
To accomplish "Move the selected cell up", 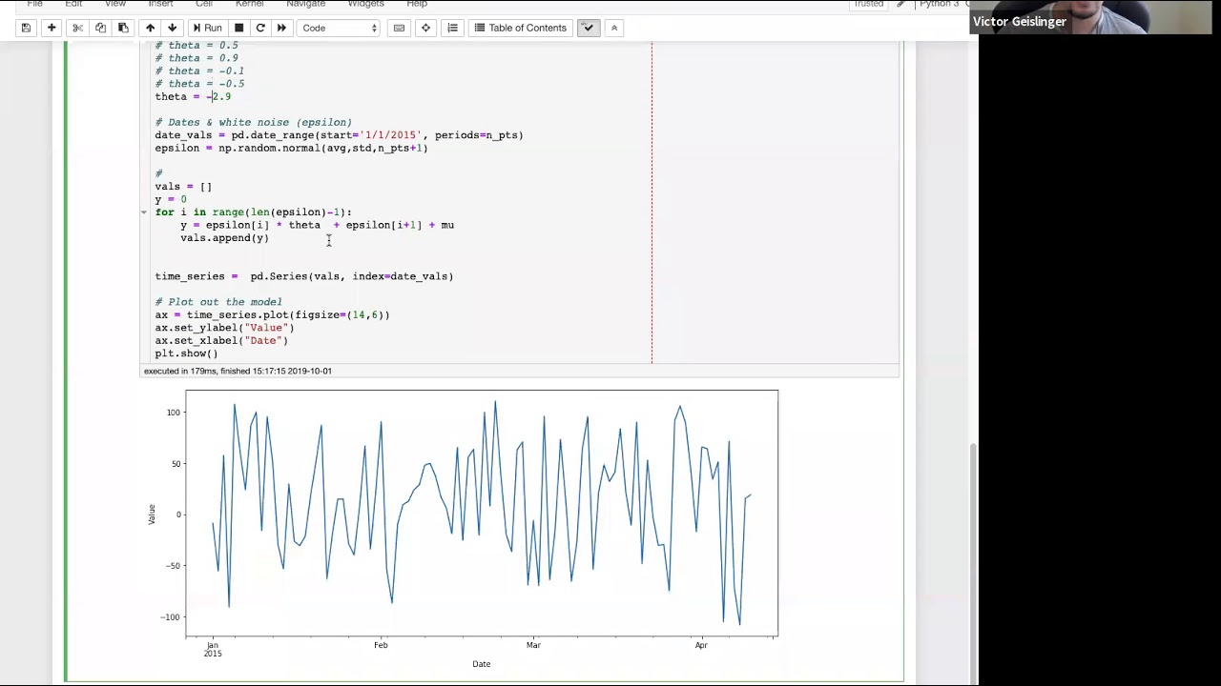I will click(x=150, y=28).
